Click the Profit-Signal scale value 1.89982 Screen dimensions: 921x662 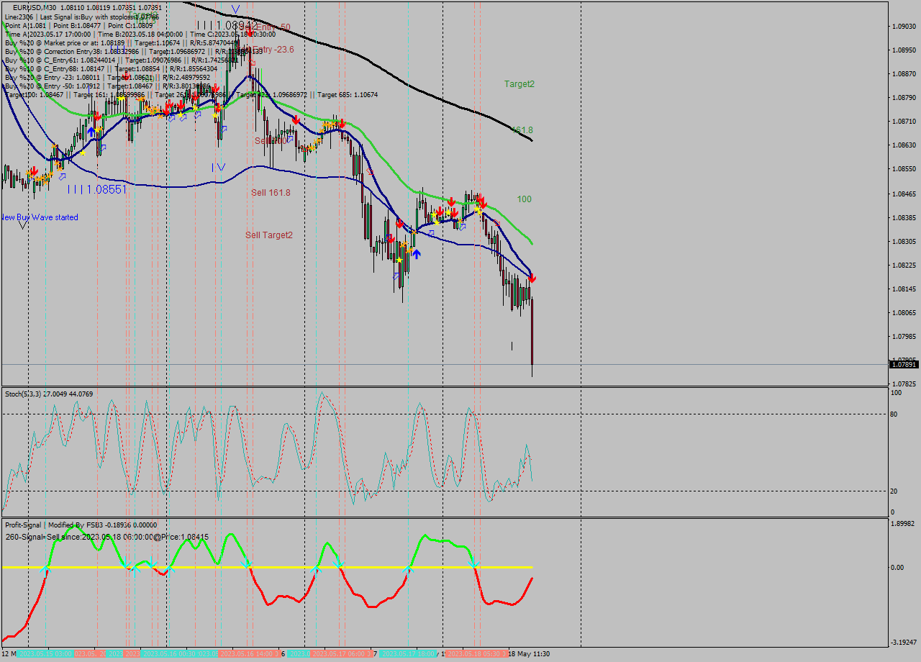(904, 523)
